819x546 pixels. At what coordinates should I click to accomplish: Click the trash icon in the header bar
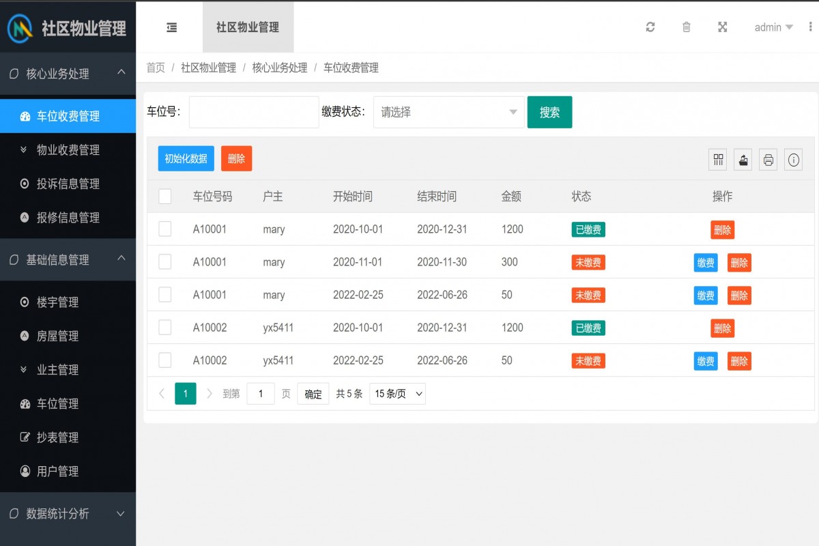pos(686,27)
